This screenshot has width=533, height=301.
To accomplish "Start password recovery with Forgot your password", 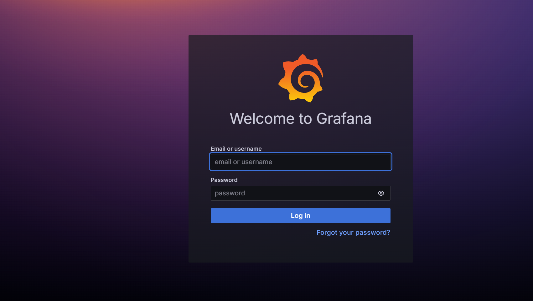I will pos(353,232).
